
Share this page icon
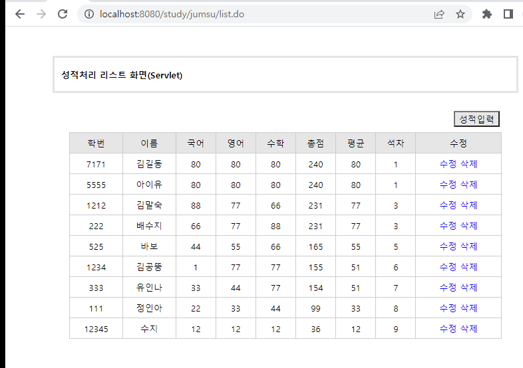click(439, 14)
